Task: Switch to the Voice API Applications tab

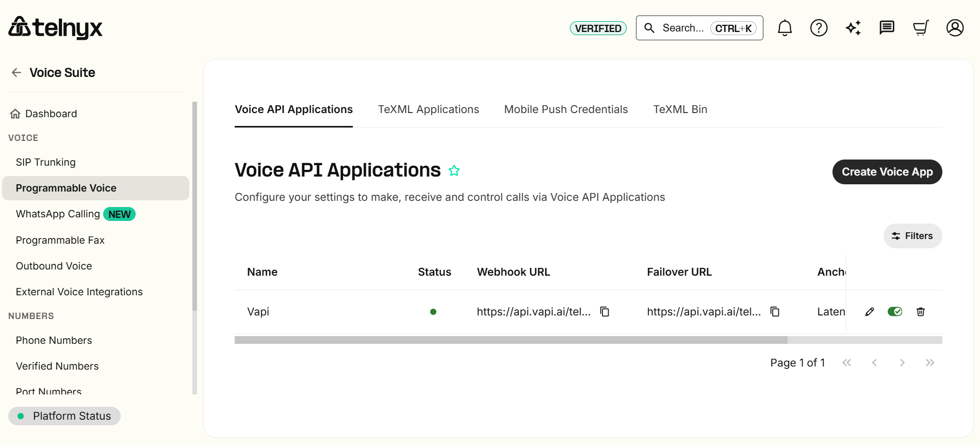Action: click(x=293, y=109)
